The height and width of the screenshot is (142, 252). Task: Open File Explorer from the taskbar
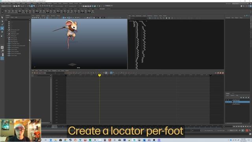(x=56, y=140)
